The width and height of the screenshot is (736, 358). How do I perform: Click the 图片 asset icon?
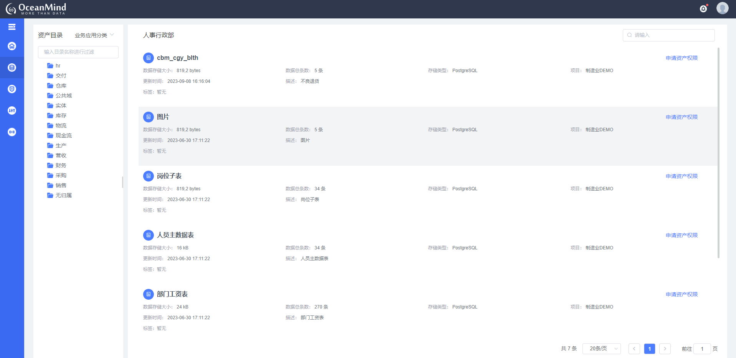149,117
